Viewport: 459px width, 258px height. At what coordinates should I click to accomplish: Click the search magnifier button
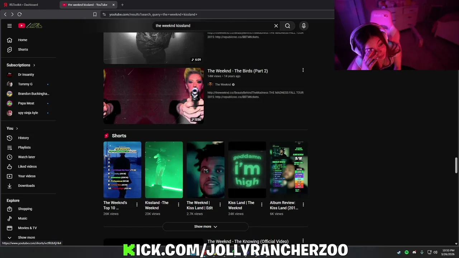click(x=288, y=26)
